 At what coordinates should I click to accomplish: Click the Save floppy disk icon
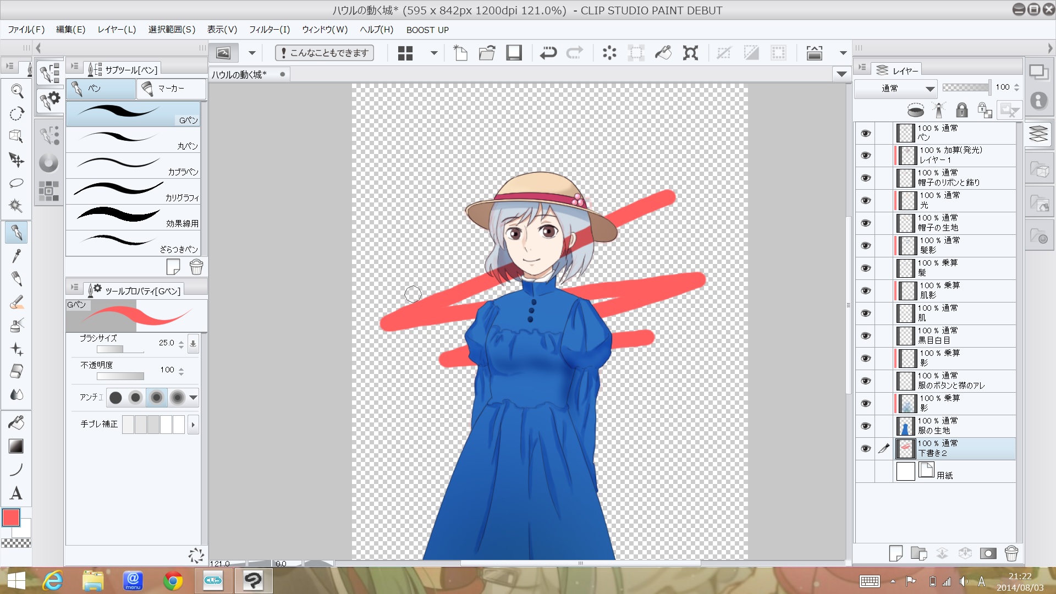coord(514,53)
